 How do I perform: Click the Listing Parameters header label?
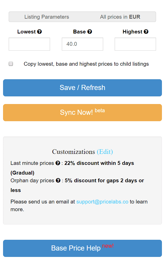click(46, 17)
